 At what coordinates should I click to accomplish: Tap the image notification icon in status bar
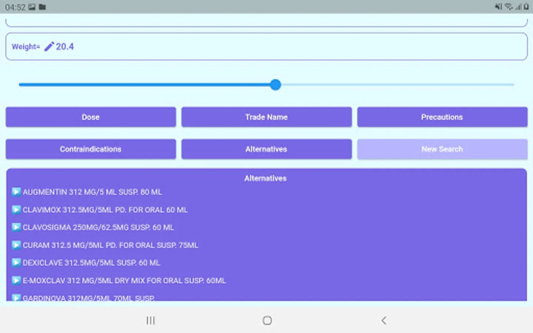pos(32,7)
